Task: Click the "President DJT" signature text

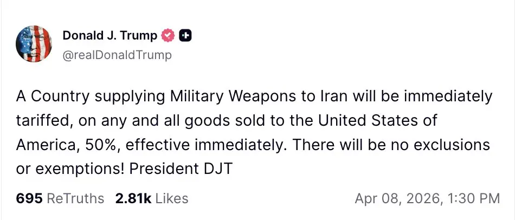Action: (181, 169)
